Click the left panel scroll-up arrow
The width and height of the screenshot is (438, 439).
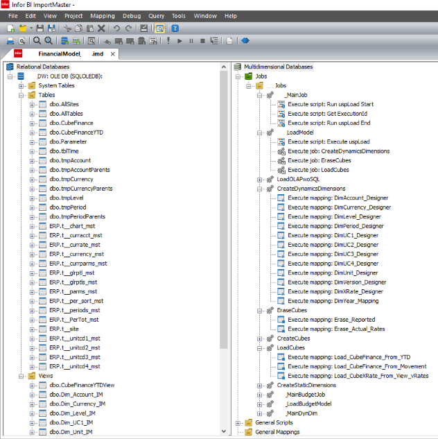223,67
